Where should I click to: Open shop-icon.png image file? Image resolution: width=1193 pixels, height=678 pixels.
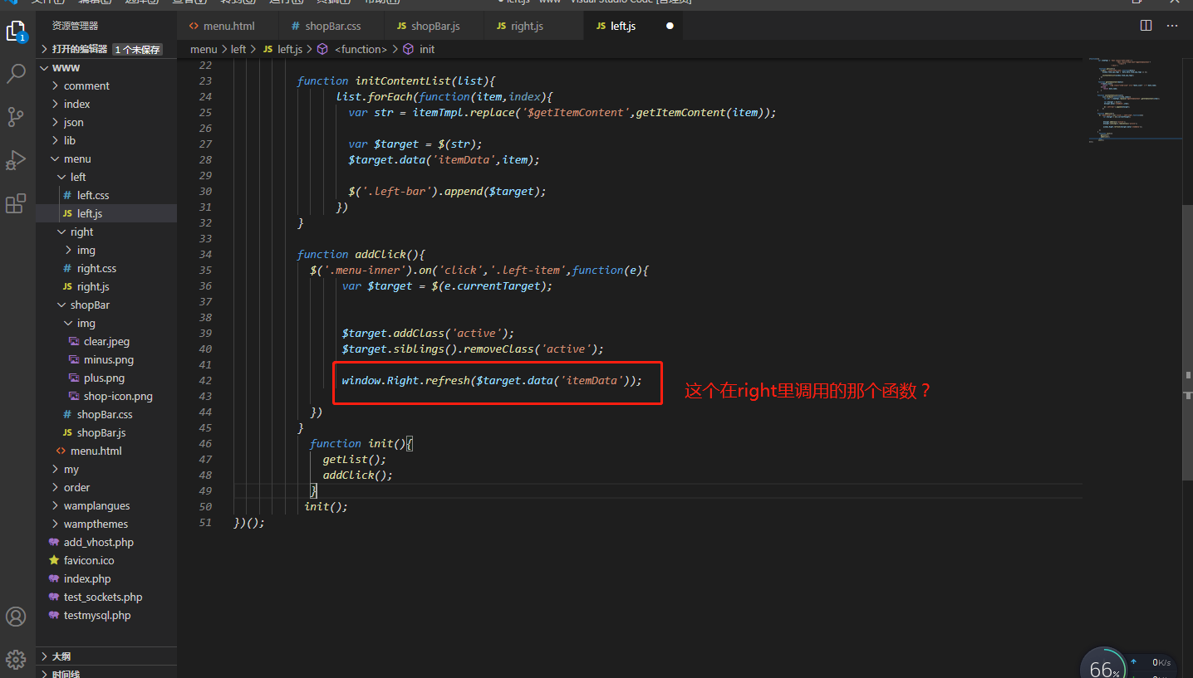[106, 396]
